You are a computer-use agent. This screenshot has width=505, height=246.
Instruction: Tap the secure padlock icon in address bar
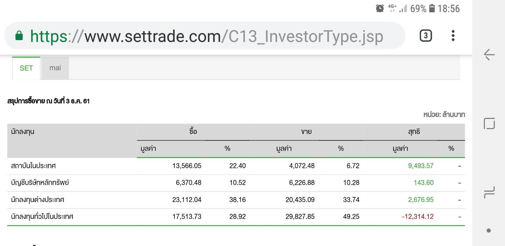tap(19, 36)
